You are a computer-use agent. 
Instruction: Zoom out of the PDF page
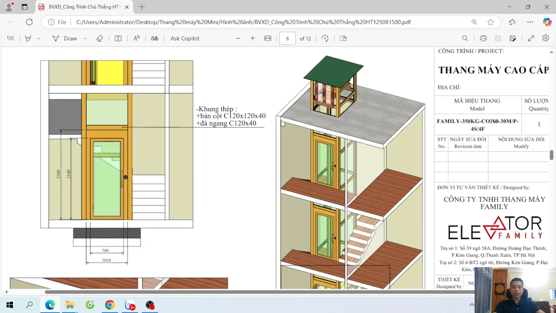(238, 38)
